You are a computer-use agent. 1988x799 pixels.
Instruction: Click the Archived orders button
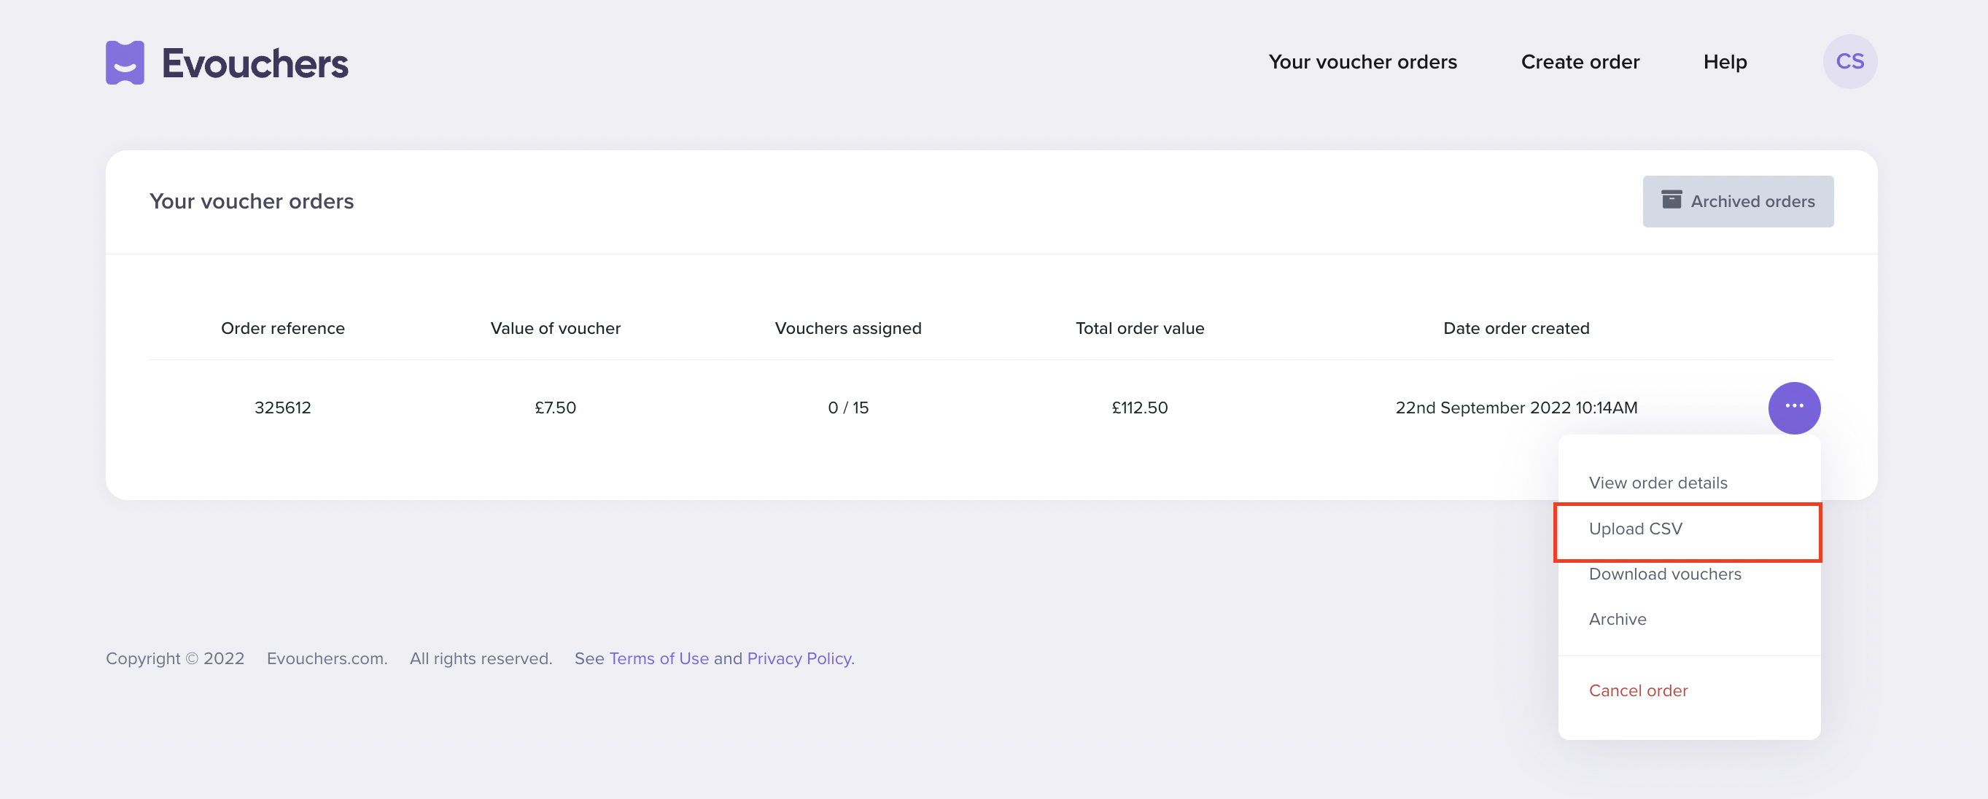tap(1739, 200)
